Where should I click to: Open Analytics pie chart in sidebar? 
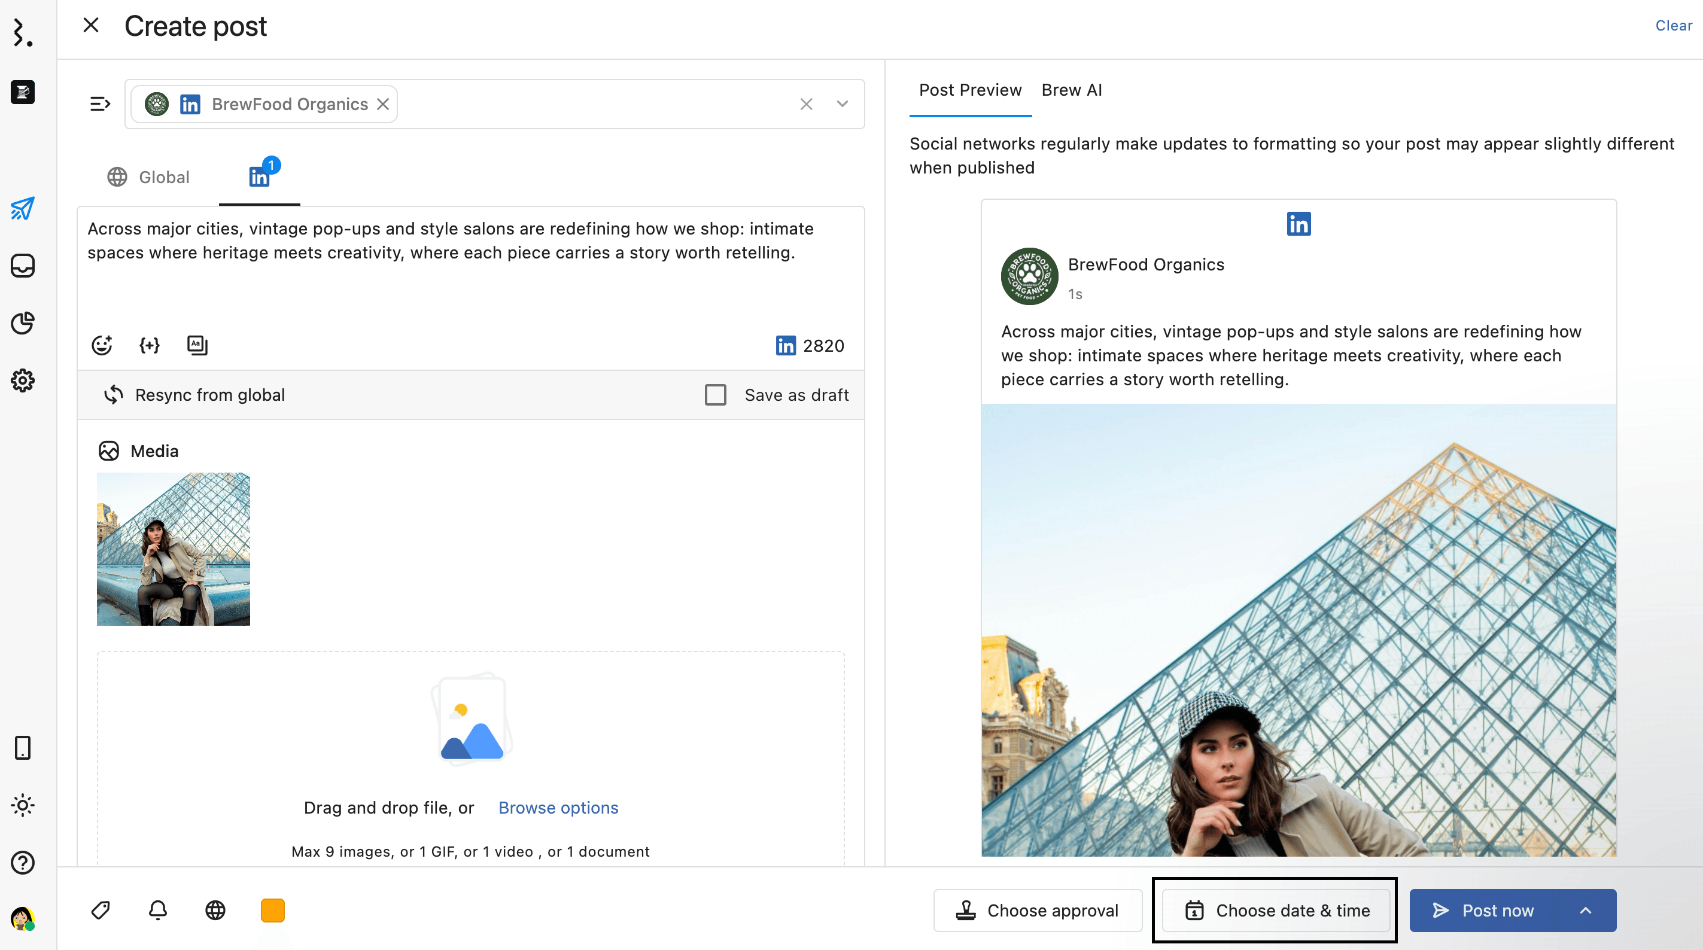coord(23,323)
